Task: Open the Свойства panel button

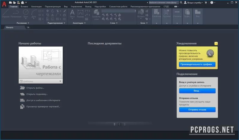Action: click(156, 16)
